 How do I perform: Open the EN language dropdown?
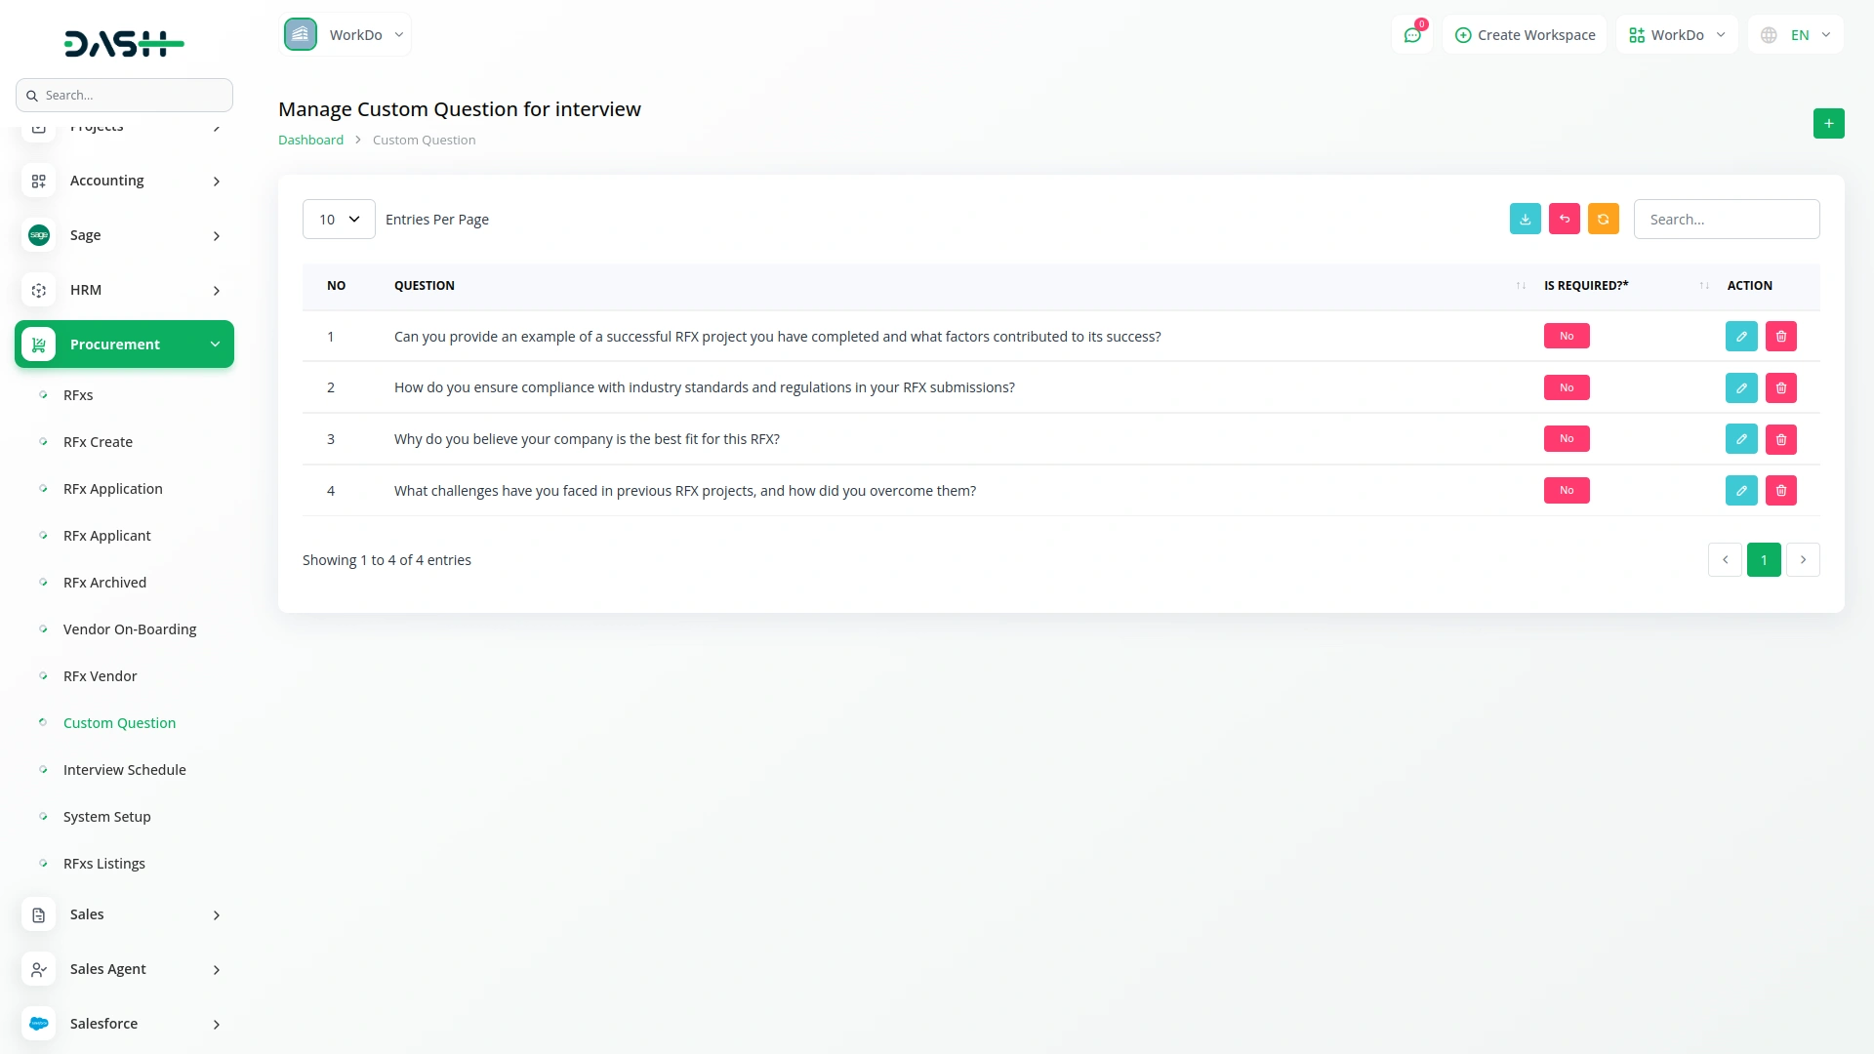coord(1797,35)
